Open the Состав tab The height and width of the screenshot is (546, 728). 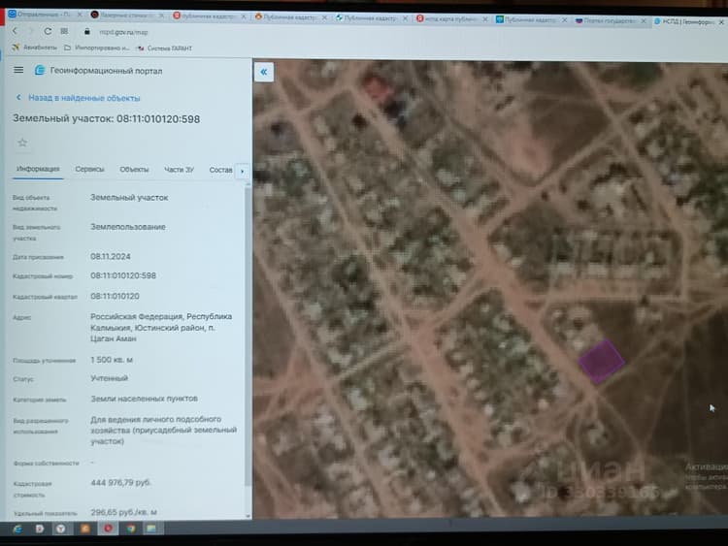click(x=220, y=170)
